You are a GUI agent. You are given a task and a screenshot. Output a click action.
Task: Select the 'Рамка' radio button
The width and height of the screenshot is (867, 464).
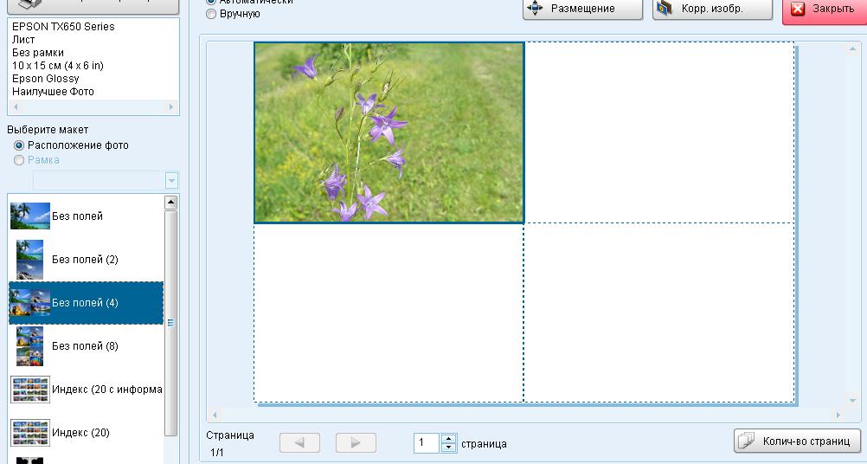tap(19, 160)
